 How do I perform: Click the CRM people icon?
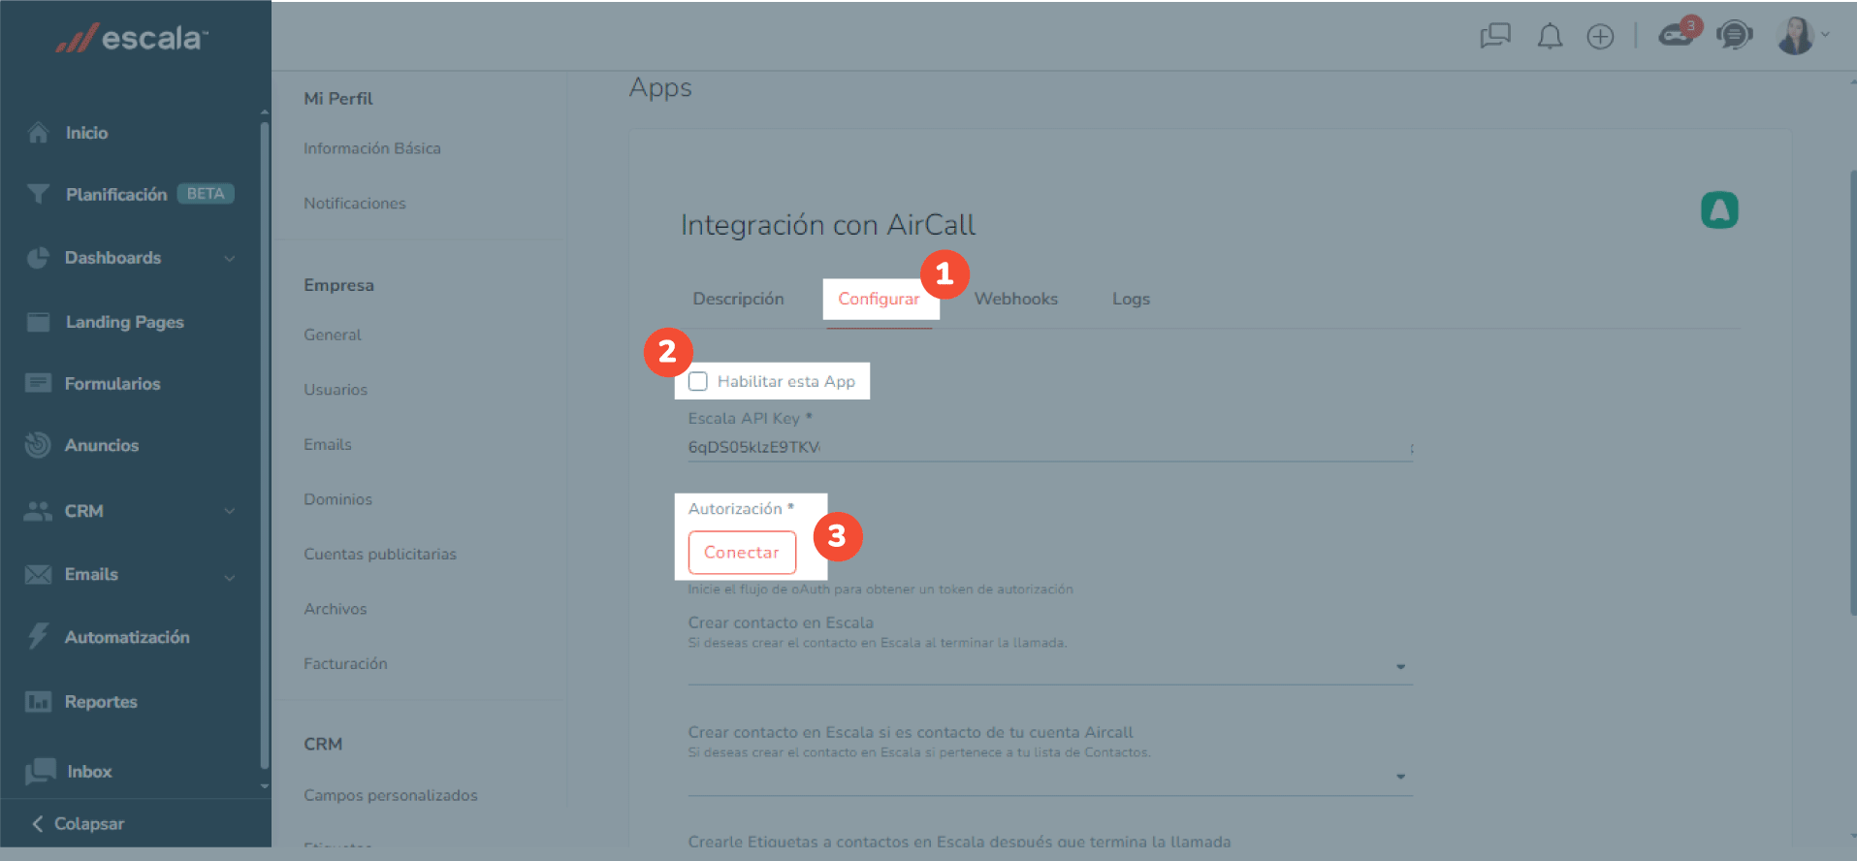[38, 511]
